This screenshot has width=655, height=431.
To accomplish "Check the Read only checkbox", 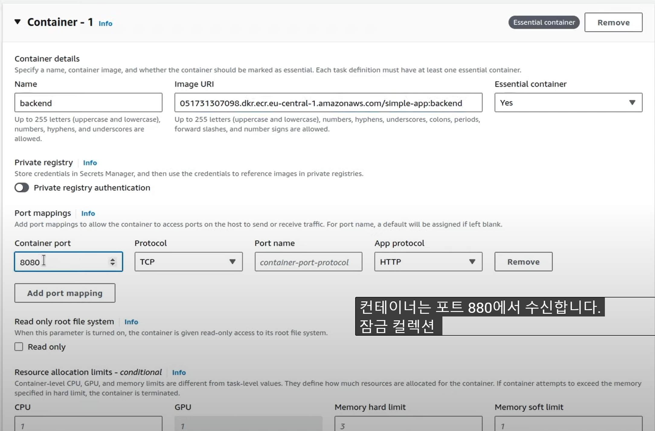I will tap(19, 347).
